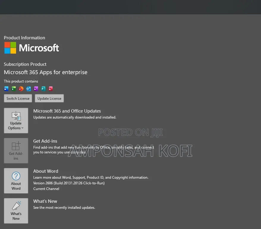This screenshot has height=229, width=261.
Task: Click the Version 2606 build text
Action: coord(69,183)
